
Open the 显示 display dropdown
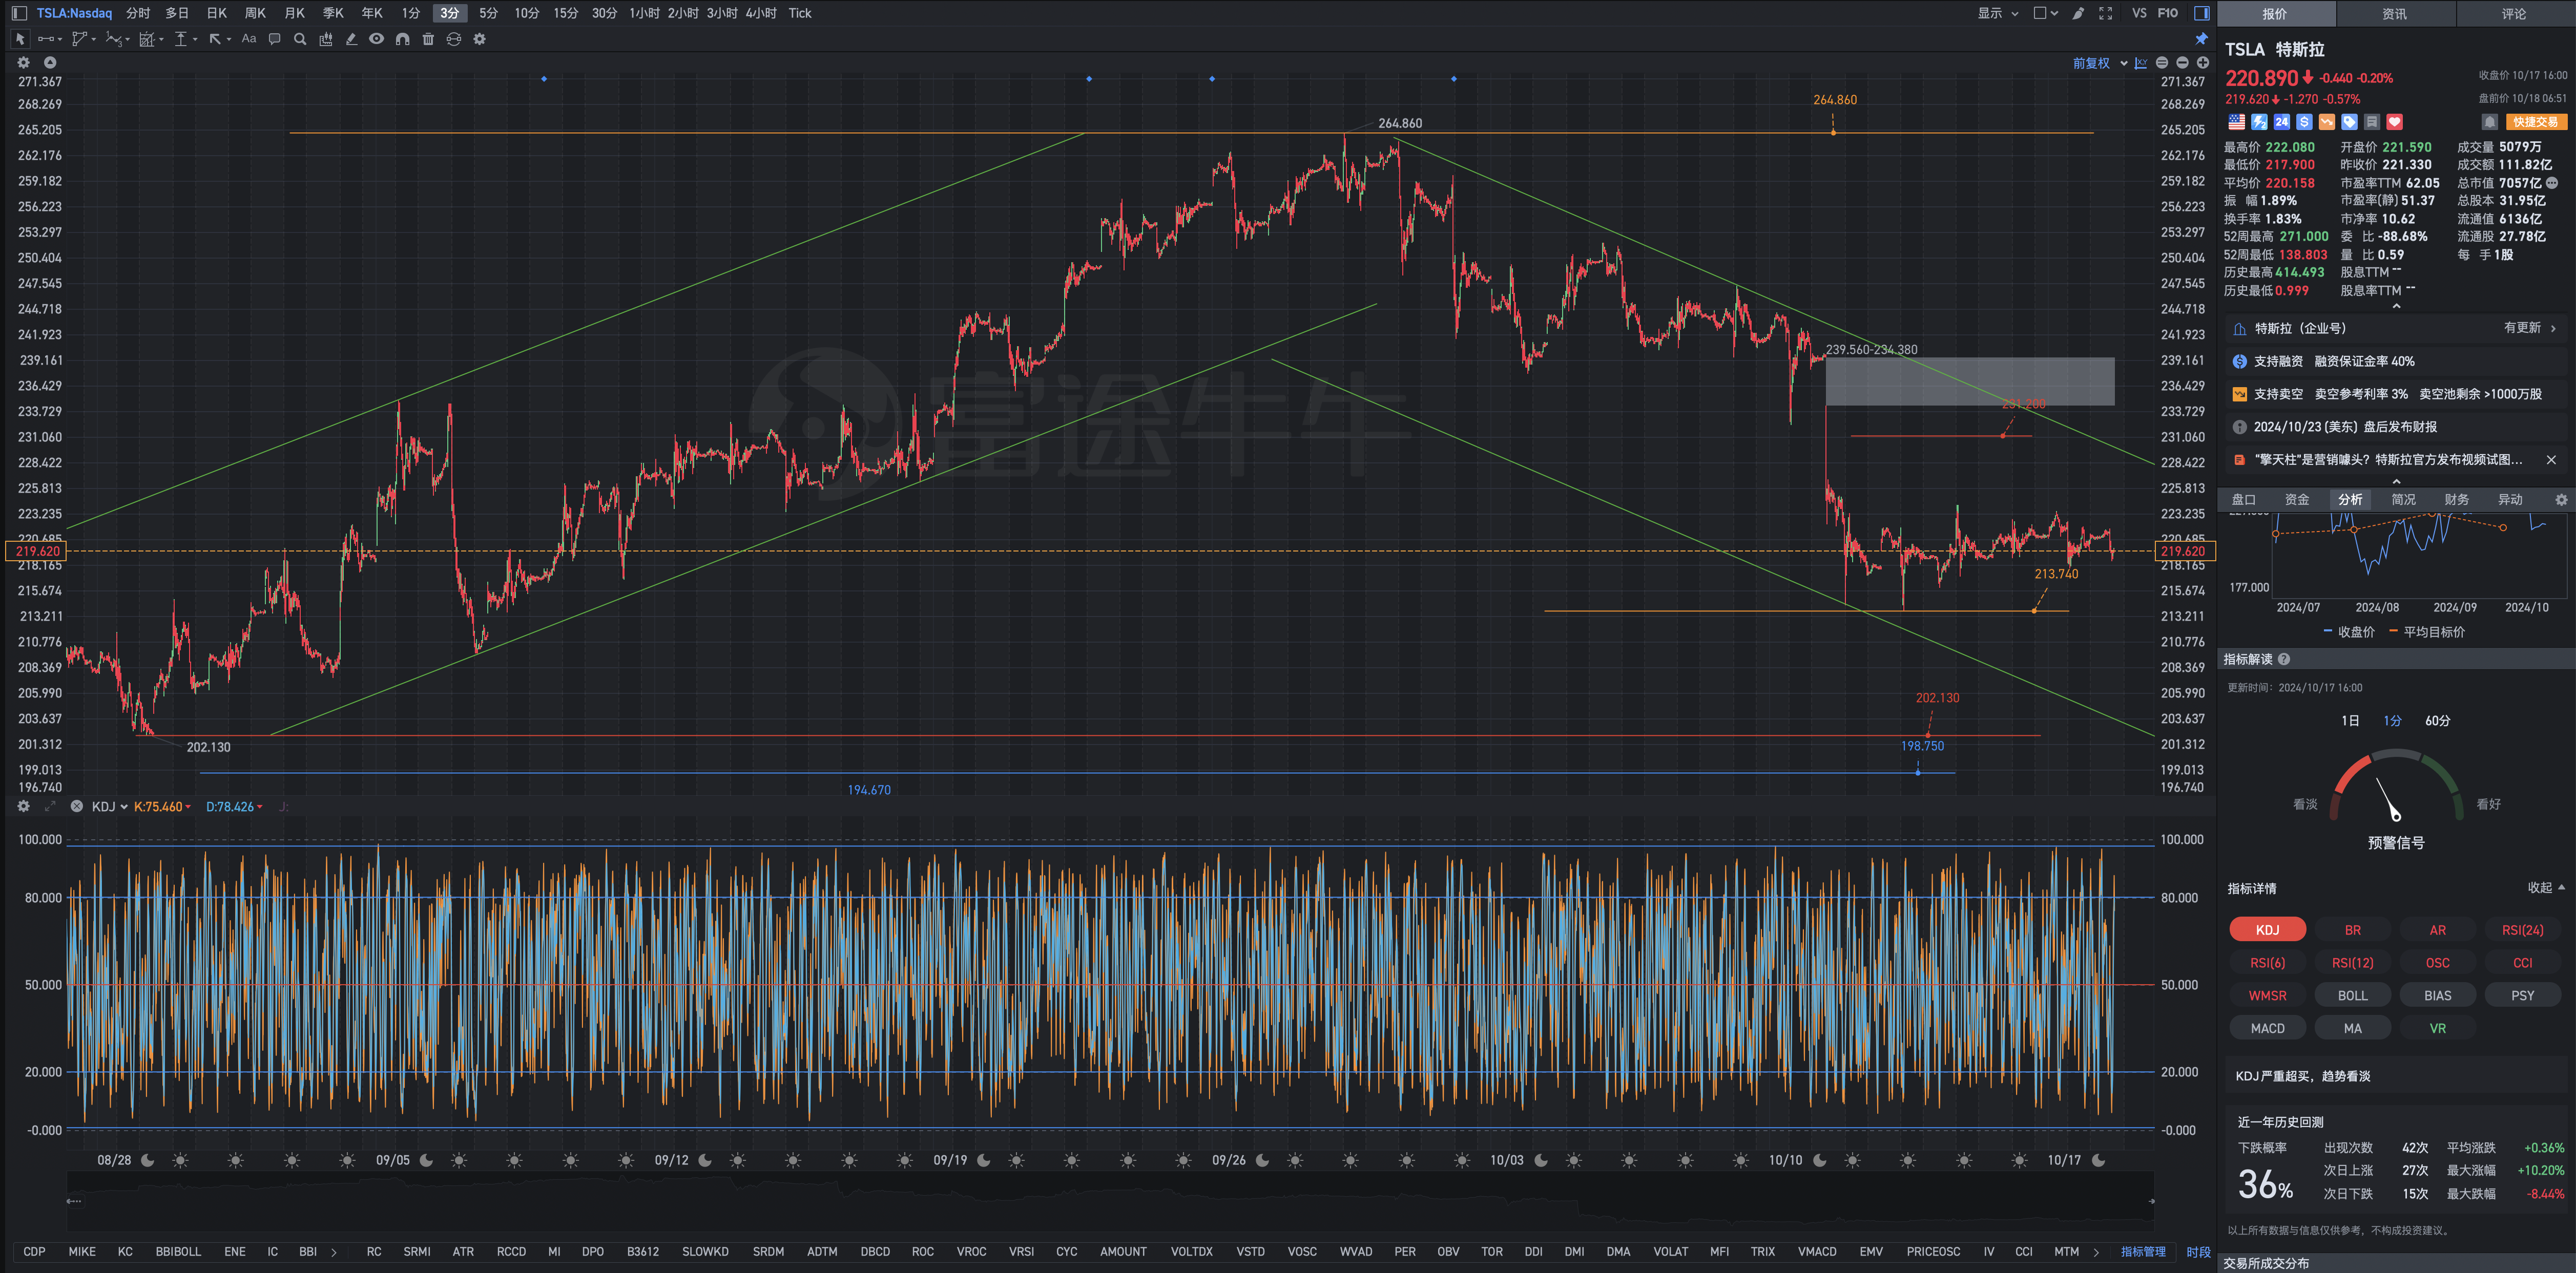coord(1998,13)
